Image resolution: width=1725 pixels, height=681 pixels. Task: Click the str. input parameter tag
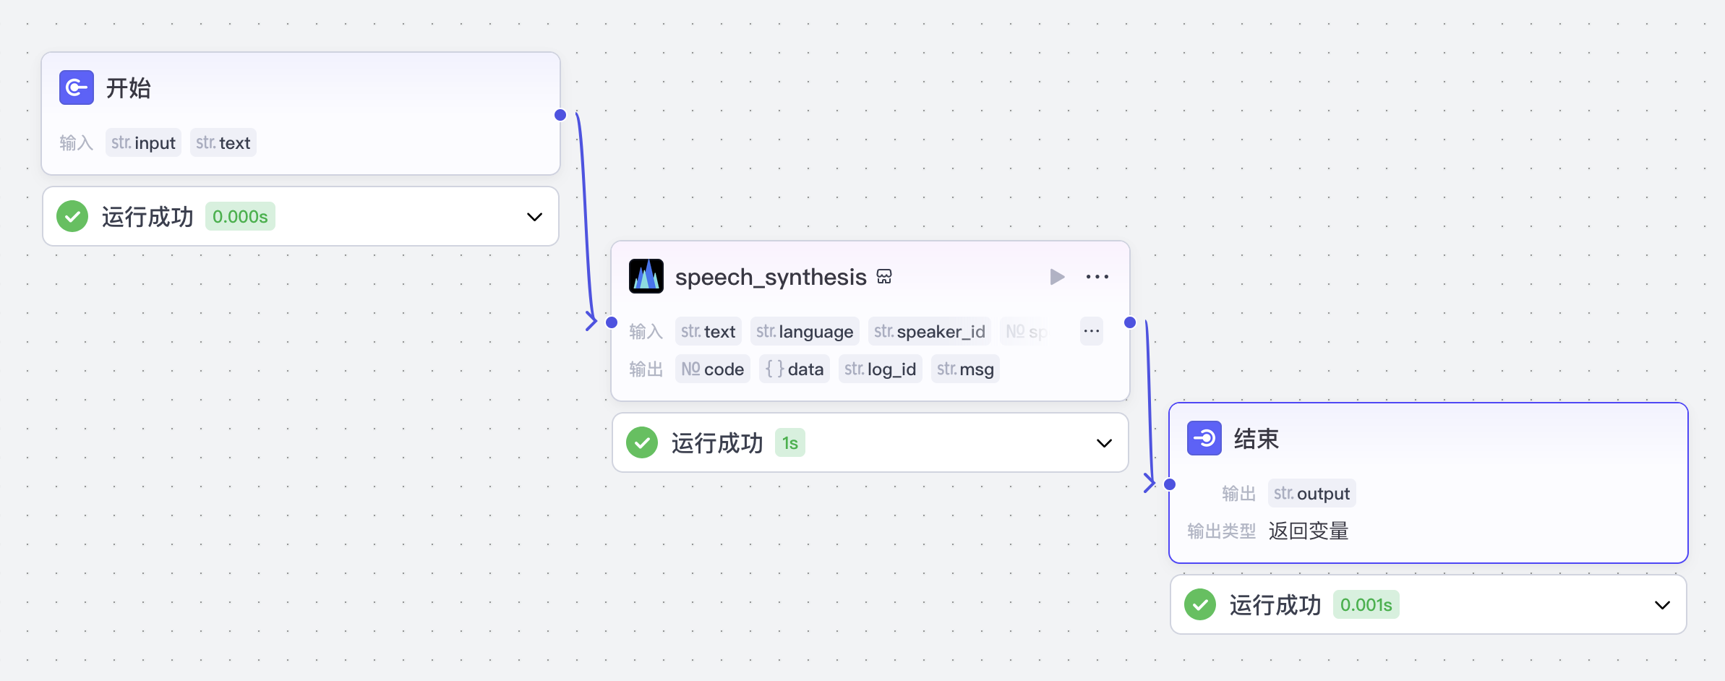point(143,142)
